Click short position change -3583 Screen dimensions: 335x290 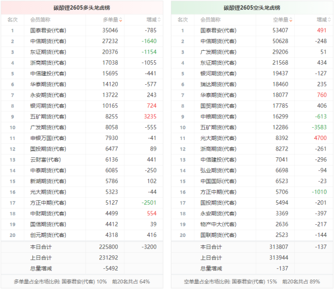(319, 127)
